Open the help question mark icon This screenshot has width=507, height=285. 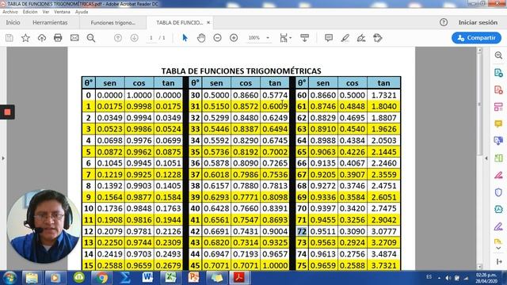point(444,22)
